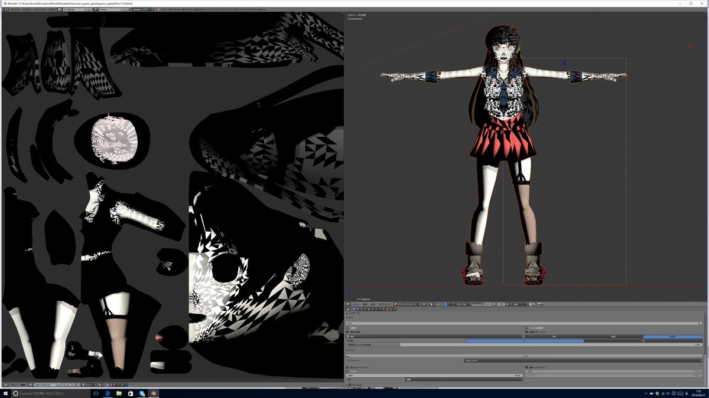Click the wide ベイク bake button
Image resolution: width=709 pixels, height=398 pixels.
point(524,356)
